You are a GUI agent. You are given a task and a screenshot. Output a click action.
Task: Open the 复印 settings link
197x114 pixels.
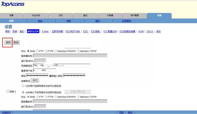pyautogui.click(x=22, y=31)
